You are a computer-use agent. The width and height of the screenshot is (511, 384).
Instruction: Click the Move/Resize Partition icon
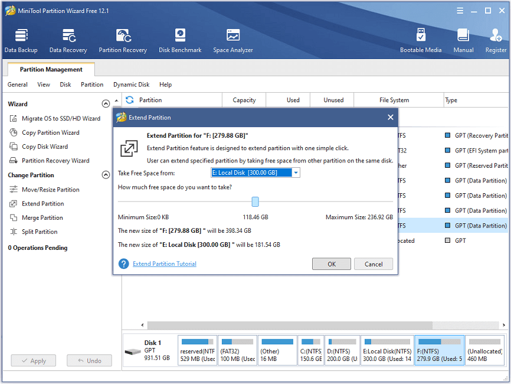pyautogui.click(x=14, y=190)
